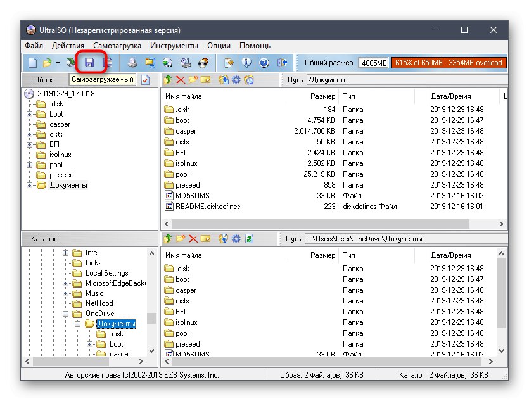Click the blue gear icon in catalog toolbar

[236, 239]
